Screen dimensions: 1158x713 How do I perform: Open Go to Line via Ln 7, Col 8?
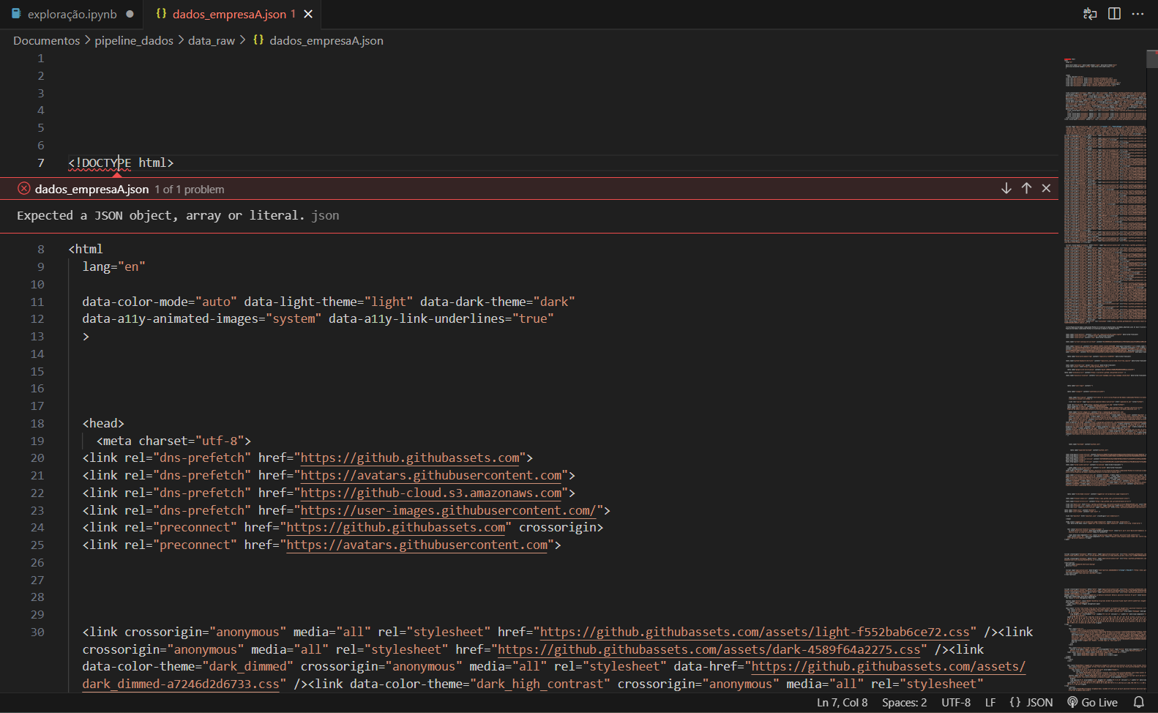point(842,703)
